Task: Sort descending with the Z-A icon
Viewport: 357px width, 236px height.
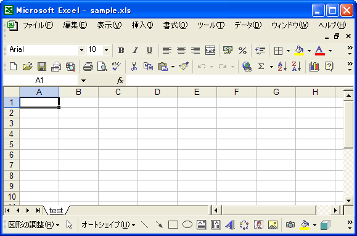Action: [x=296, y=67]
